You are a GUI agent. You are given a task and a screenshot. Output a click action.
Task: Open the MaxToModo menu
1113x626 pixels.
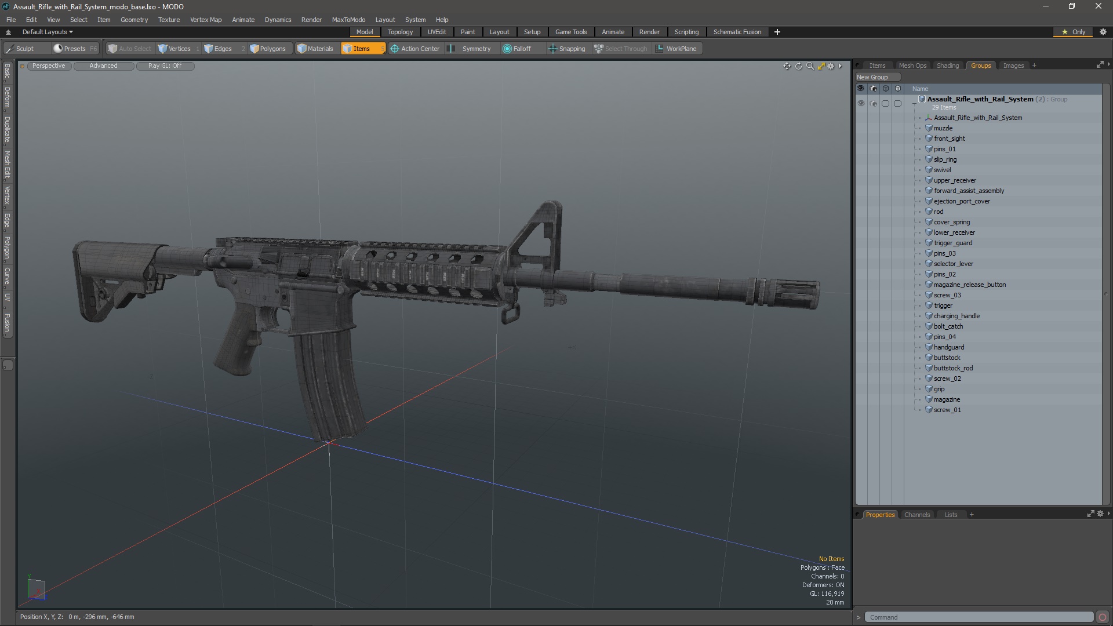(348, 20)
